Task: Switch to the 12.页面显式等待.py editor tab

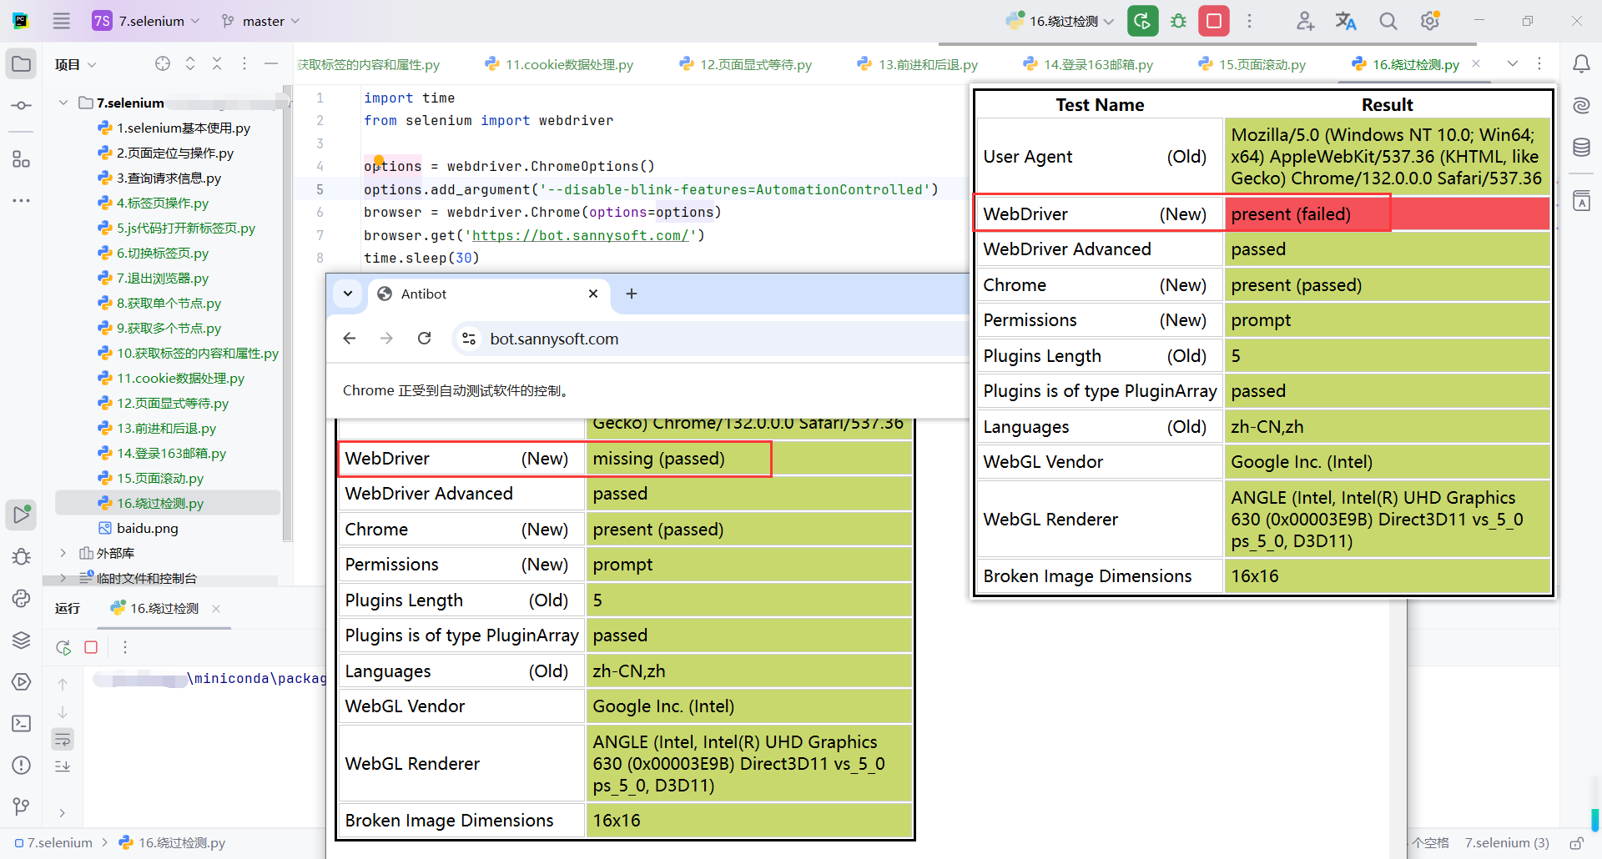Action: (x=755, y=64)
